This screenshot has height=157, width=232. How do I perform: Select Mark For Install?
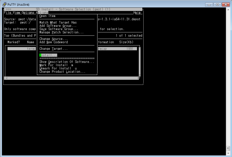(56, 65)
